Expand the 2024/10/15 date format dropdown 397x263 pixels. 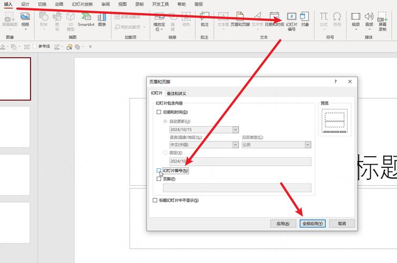[x=235, y=129]
